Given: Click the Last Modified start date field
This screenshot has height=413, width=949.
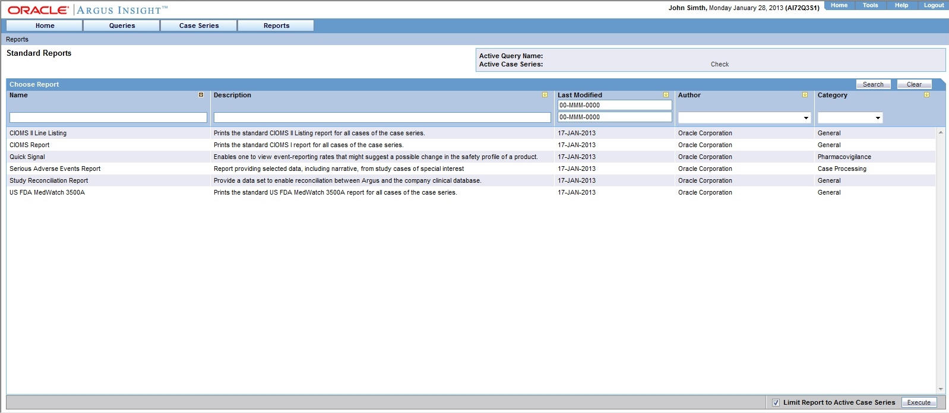Looking at the screenshot, I should click(615, 105).
